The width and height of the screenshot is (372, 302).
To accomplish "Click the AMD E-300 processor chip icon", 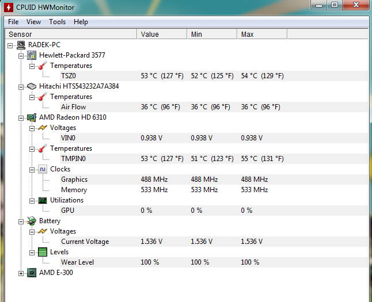I will tap(32, 273).
